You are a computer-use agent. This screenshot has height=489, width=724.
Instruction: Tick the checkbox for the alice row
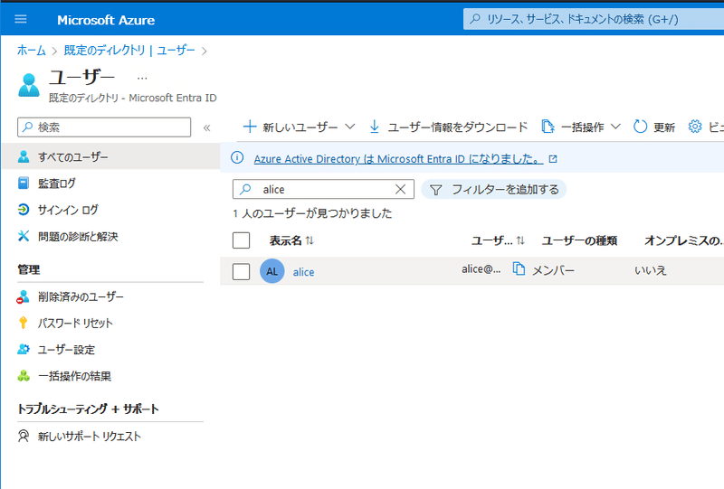[x=241, y=272]
